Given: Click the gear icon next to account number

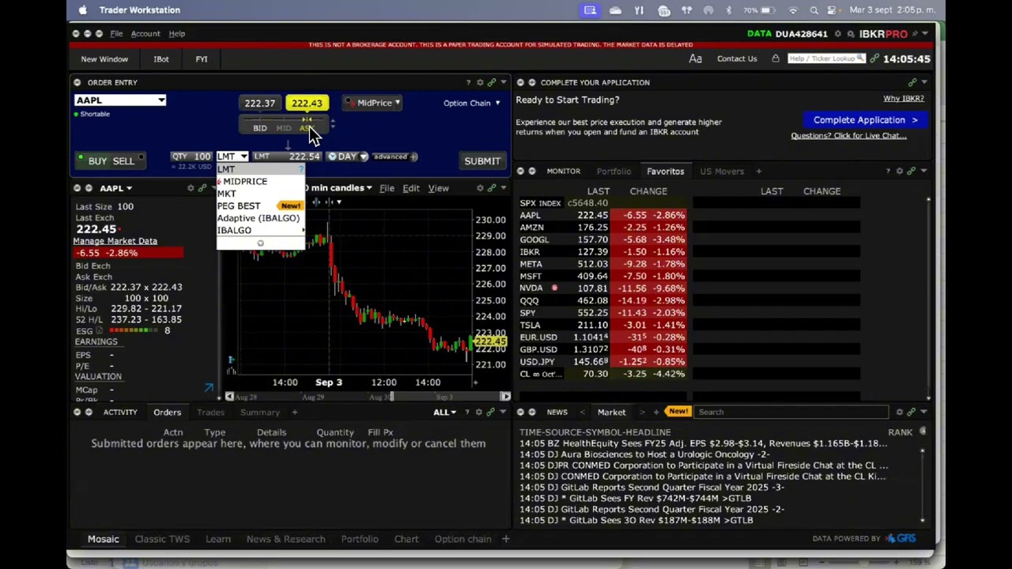Looking at the screenshot, I should (x=838, y=34).
